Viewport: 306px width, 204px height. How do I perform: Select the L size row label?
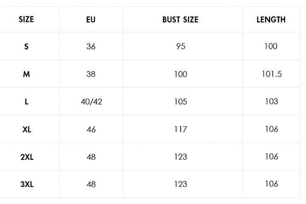pos(26,102)
